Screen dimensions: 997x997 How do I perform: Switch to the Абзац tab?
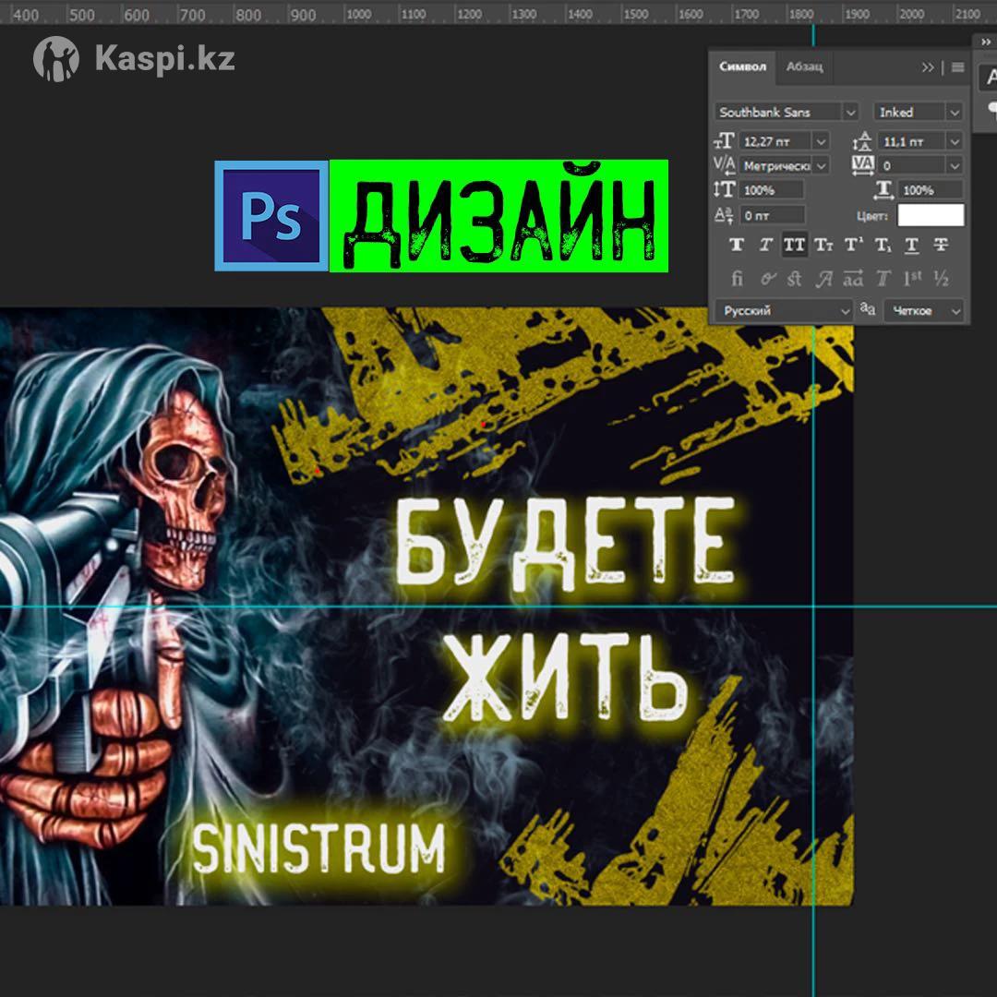(x=804, y=67)
